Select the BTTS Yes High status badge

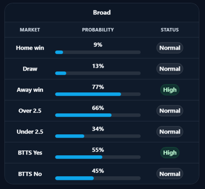[x=170, y=152]
